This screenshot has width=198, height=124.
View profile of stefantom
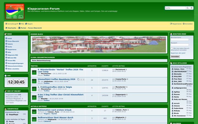point(48,82)
